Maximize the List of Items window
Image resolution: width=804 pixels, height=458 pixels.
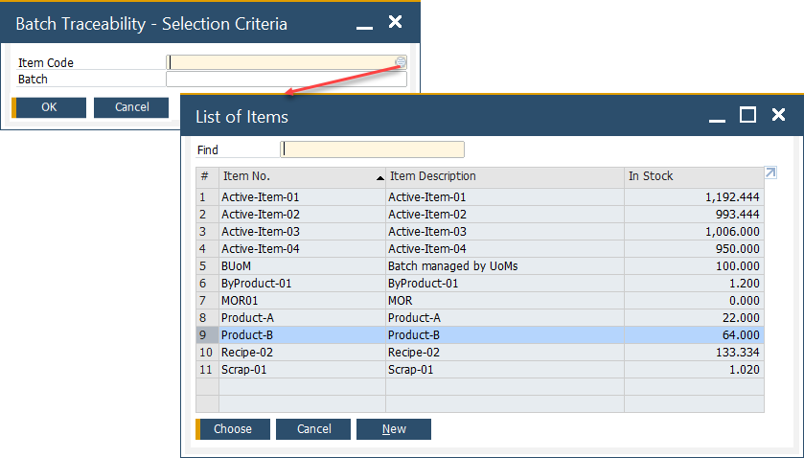[747, 115]
